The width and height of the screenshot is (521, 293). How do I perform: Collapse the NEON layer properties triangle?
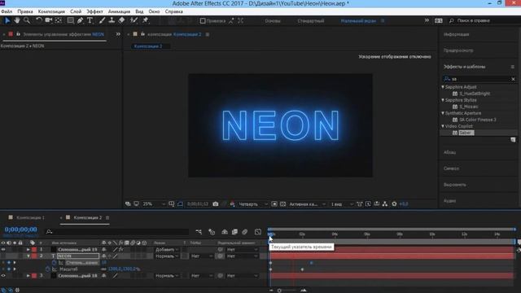[x=28, y=256]
